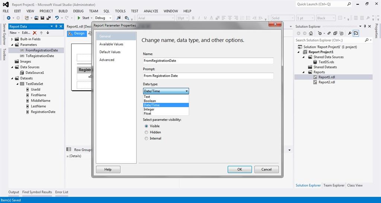This screenshot has height=203, width=381.
Task: Pin the Report Data panel
Action: point(57,26)
